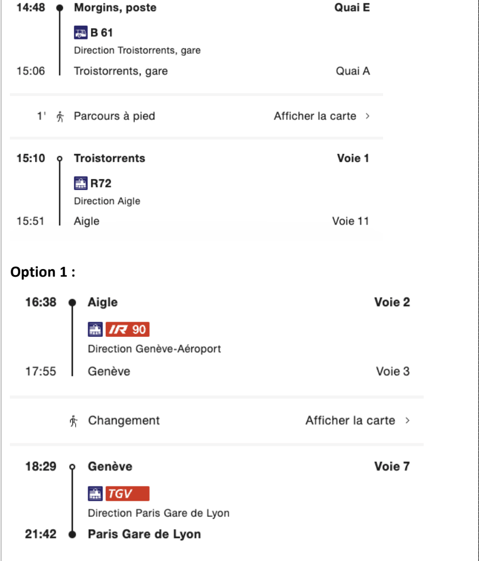Click the Troistorrents station at 15:10
The image size is (479, 561).
[x=110, y=158]
